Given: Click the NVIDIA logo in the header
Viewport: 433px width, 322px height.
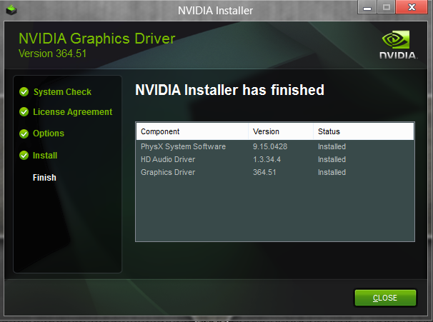Looking at the screenshot, I should 398,45.
